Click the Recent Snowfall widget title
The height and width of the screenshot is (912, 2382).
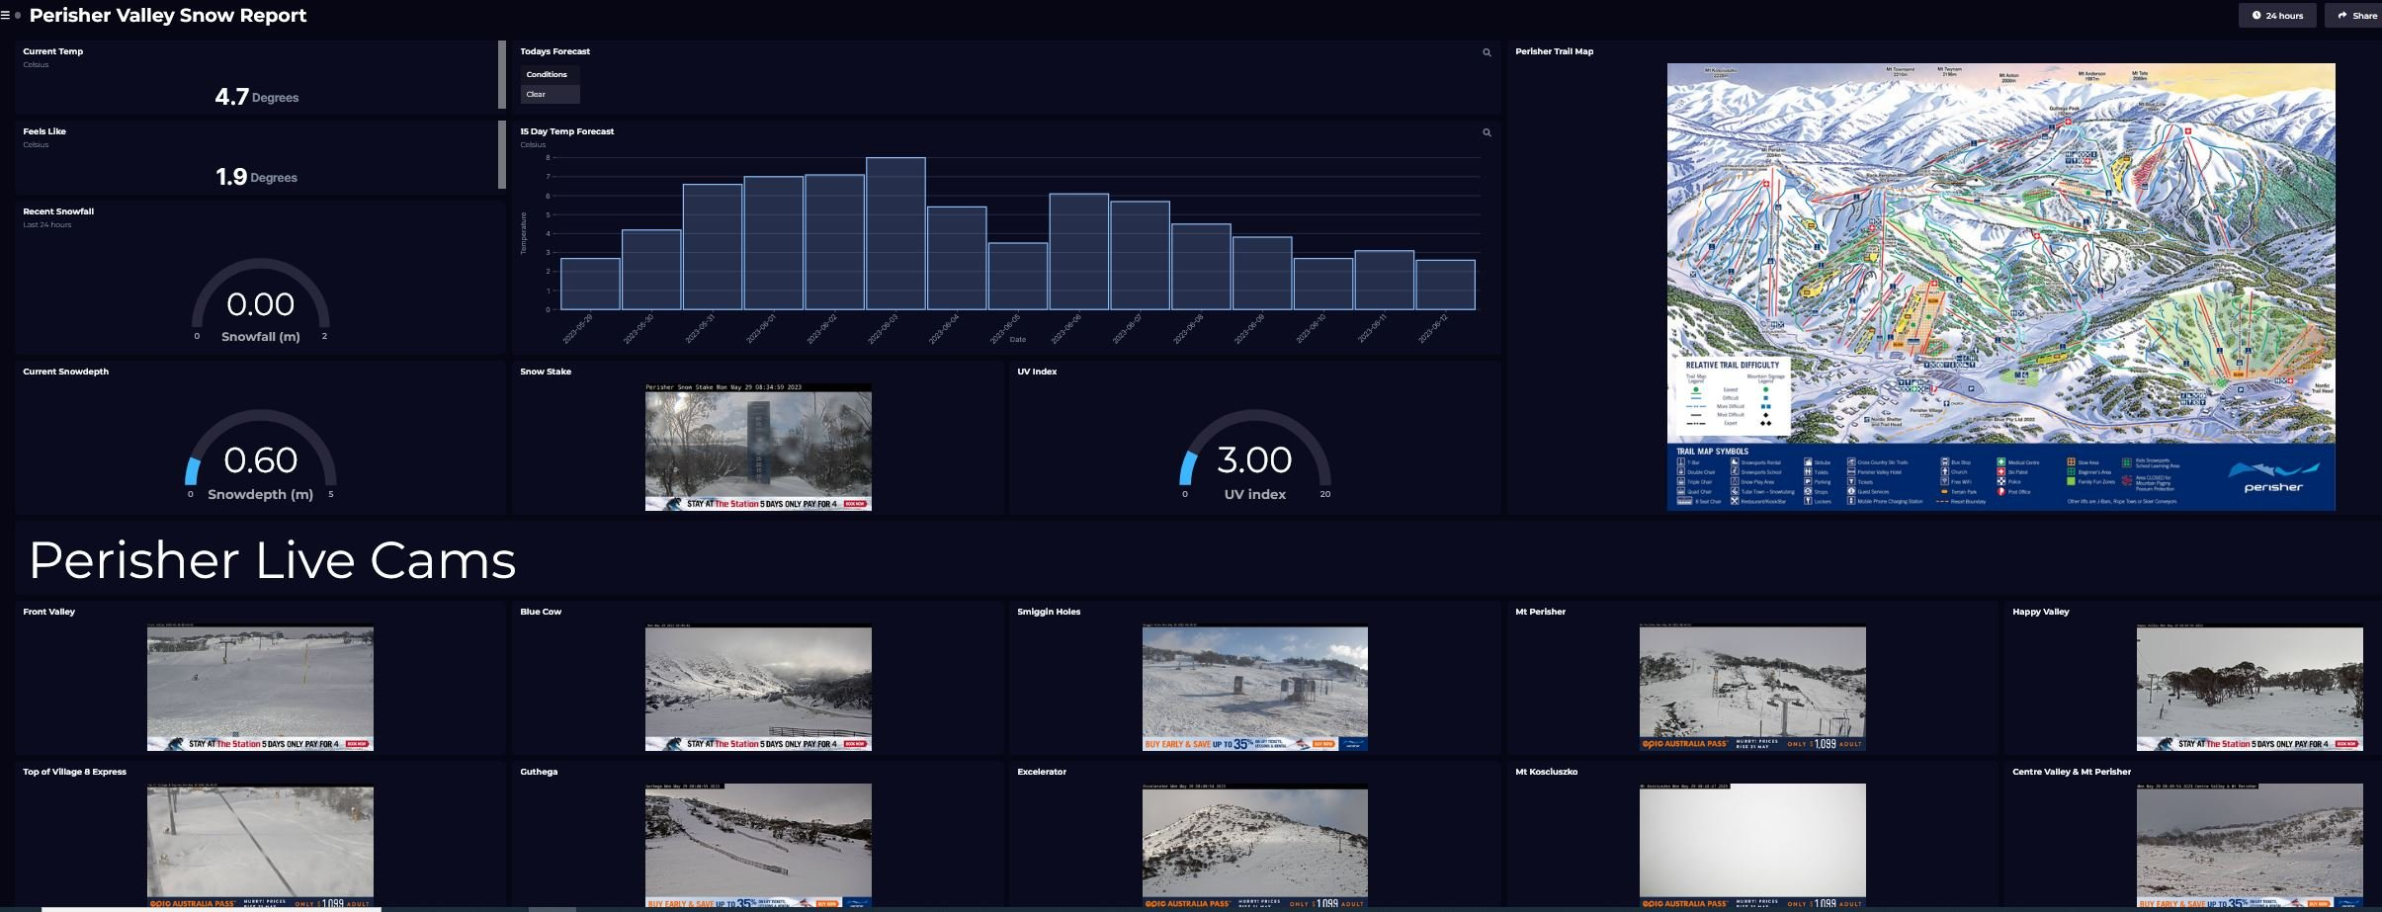[x=58, y=211]
